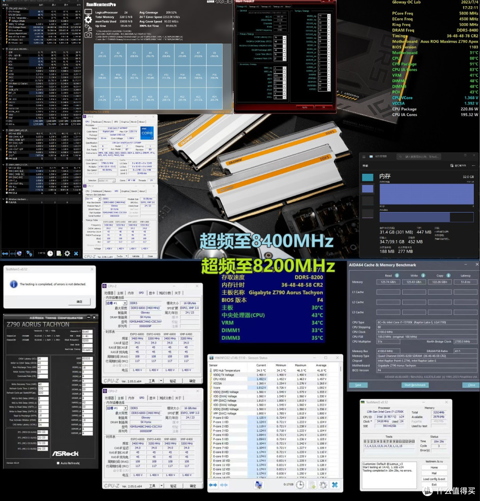Select Vcore row in HWiNFO32 Sensors Status

coord(268,388)
